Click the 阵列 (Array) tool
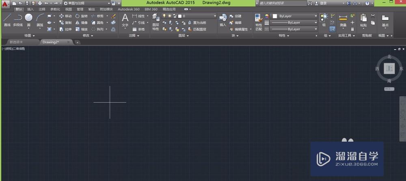The height and width of the screenshot is (181, 406). click(97, 30)
